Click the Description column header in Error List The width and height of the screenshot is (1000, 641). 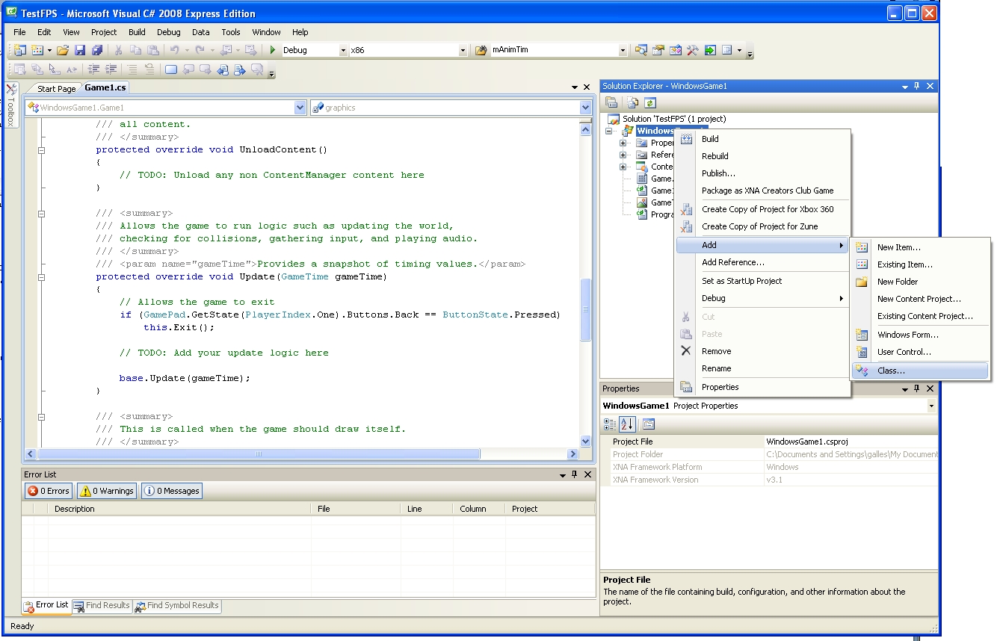[179, 509]
